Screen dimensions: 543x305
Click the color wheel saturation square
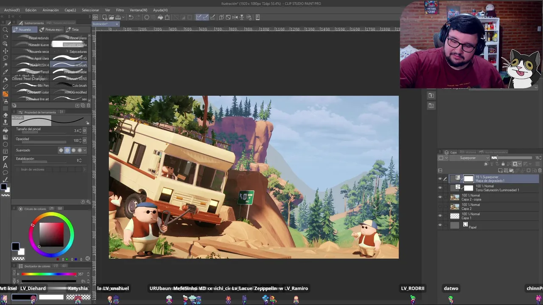tap(51, 234)
